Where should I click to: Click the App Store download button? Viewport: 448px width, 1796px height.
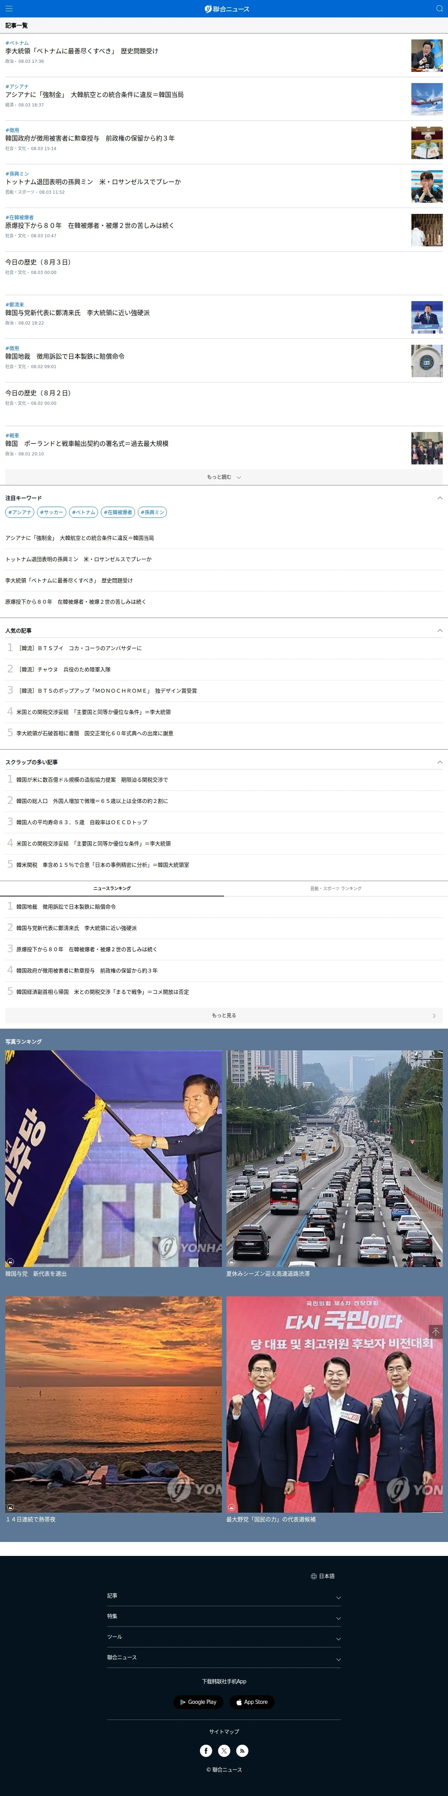pos(252,1701)
